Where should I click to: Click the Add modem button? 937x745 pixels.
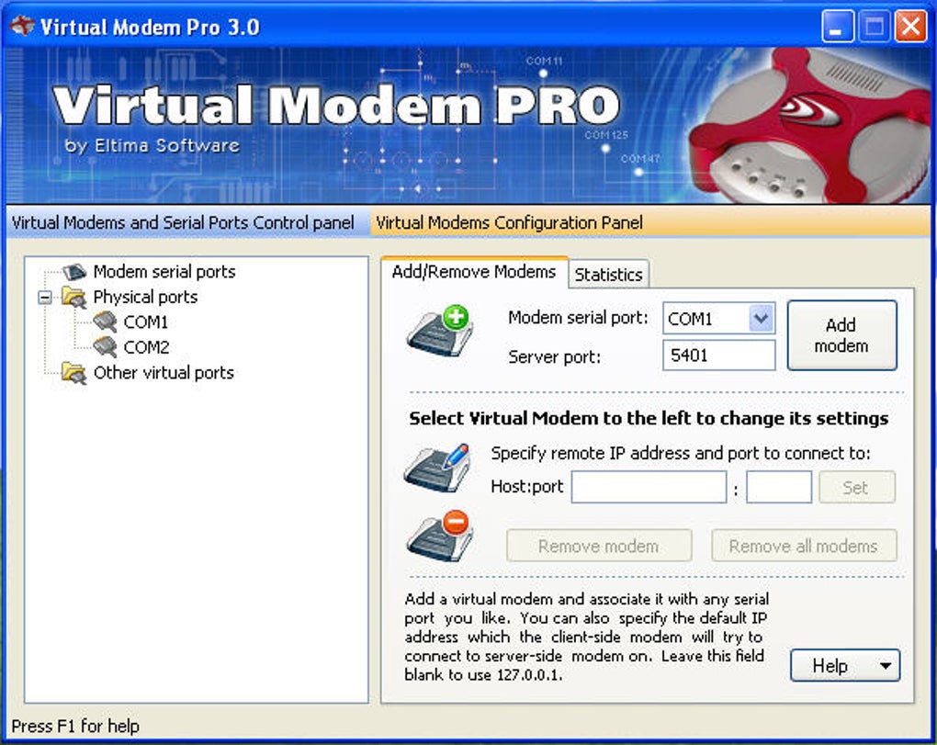tap(841, 335)
